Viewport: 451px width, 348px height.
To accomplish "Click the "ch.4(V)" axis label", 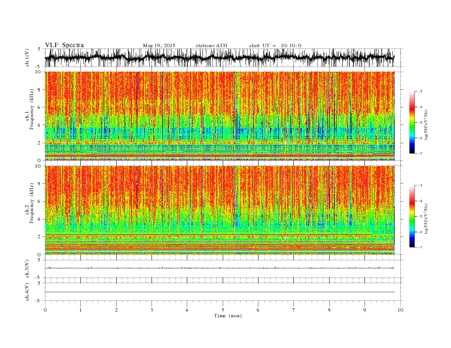I will coord(27,292).
